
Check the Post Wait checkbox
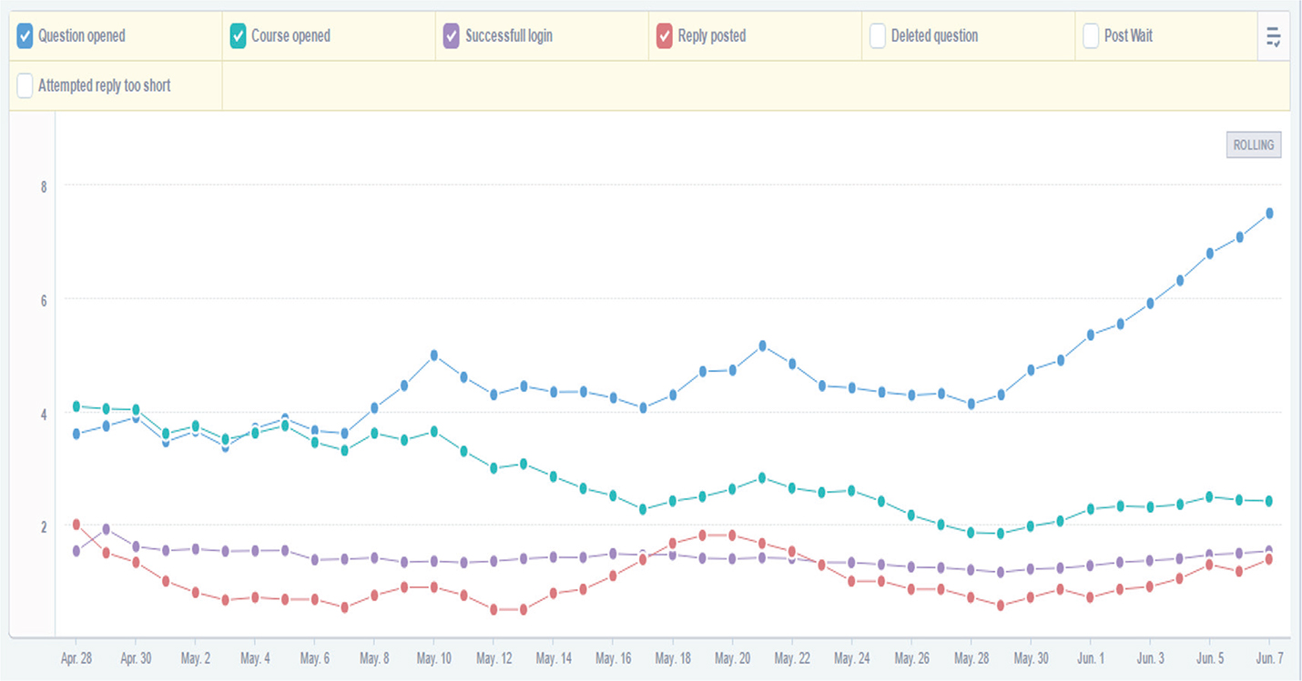pyautogui.click(x=1091, y=36)
